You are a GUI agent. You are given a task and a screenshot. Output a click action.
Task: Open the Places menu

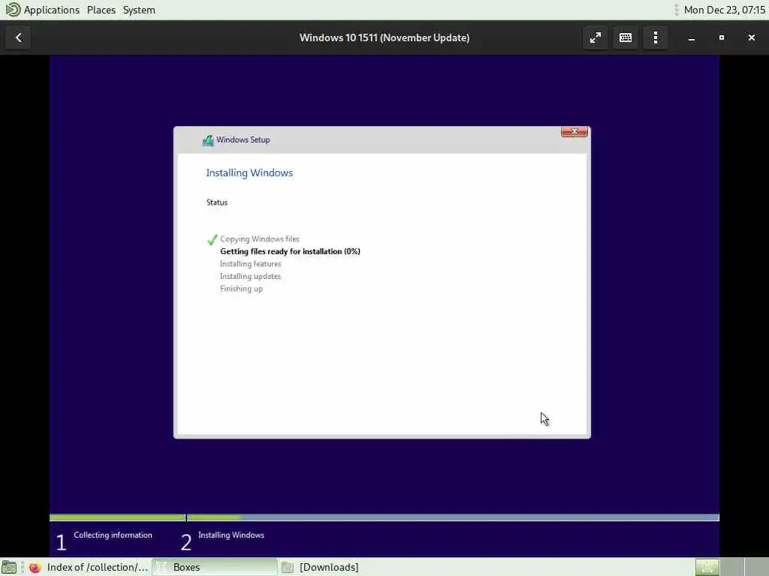tap(101, 10)
